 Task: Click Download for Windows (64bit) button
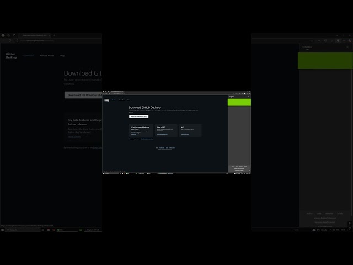tap(138, 116)
